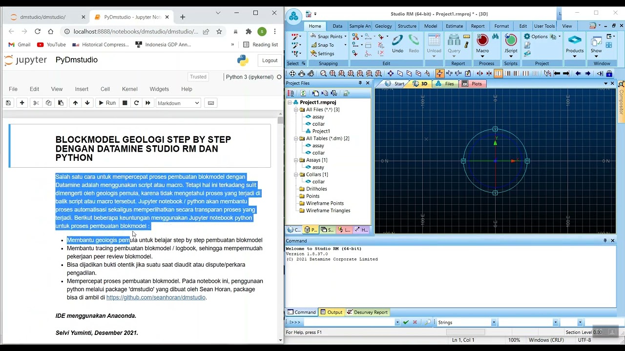Toggle the highlighted orange view toolbar button
This screenshot has height=351, width=625.
tap(439, 74)
